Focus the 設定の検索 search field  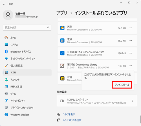click(27, 27)
